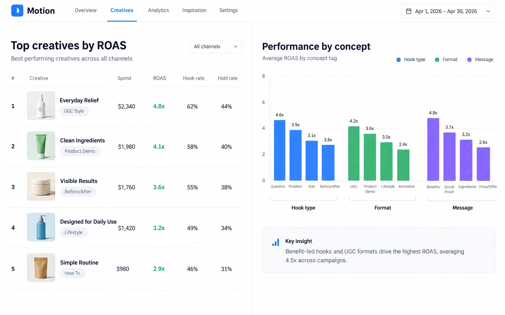Click the Motion brand name
Screen dimensions: 505x315
tap(41, 11)
